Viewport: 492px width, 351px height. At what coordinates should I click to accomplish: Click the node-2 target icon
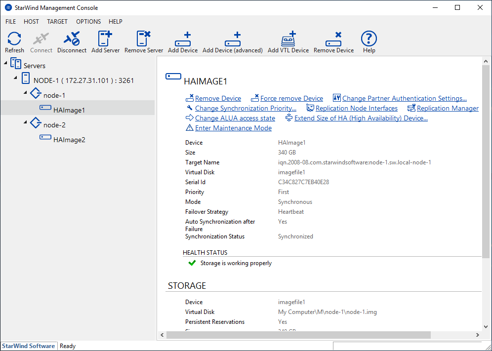pos(36,123)
